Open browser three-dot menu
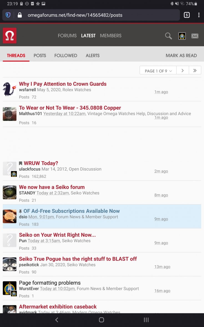204x327 pixels. [199, 15]
